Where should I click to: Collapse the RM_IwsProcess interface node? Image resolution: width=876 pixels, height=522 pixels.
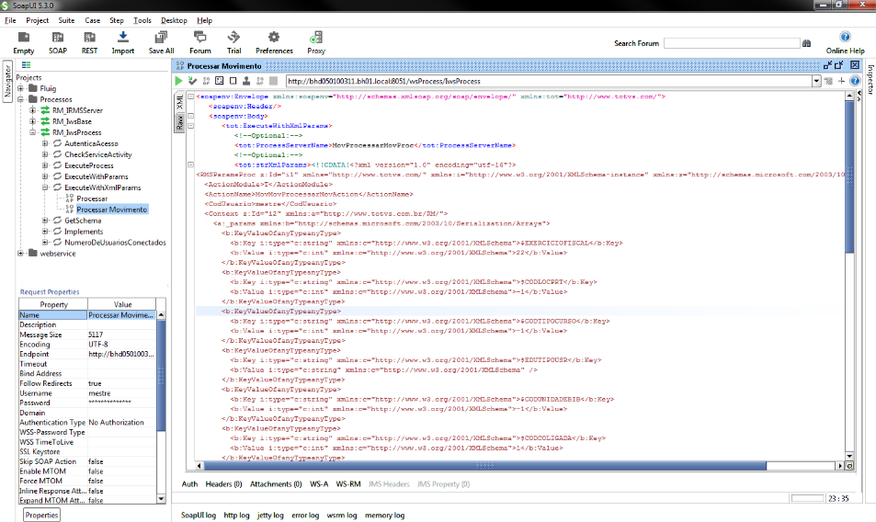pyautogui.click(x=32, y=132)
